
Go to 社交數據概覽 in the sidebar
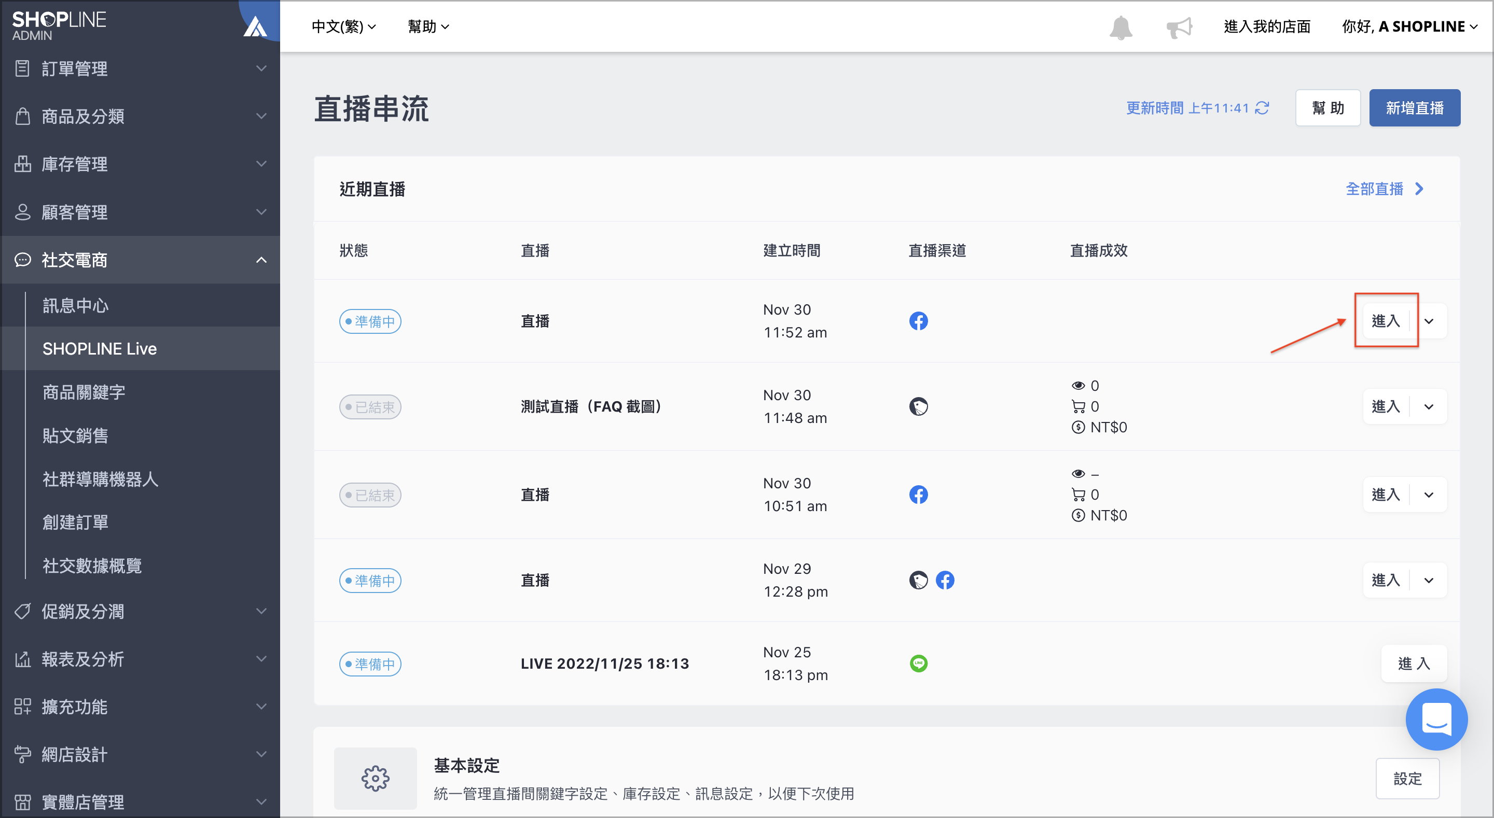tap(92, 565)
